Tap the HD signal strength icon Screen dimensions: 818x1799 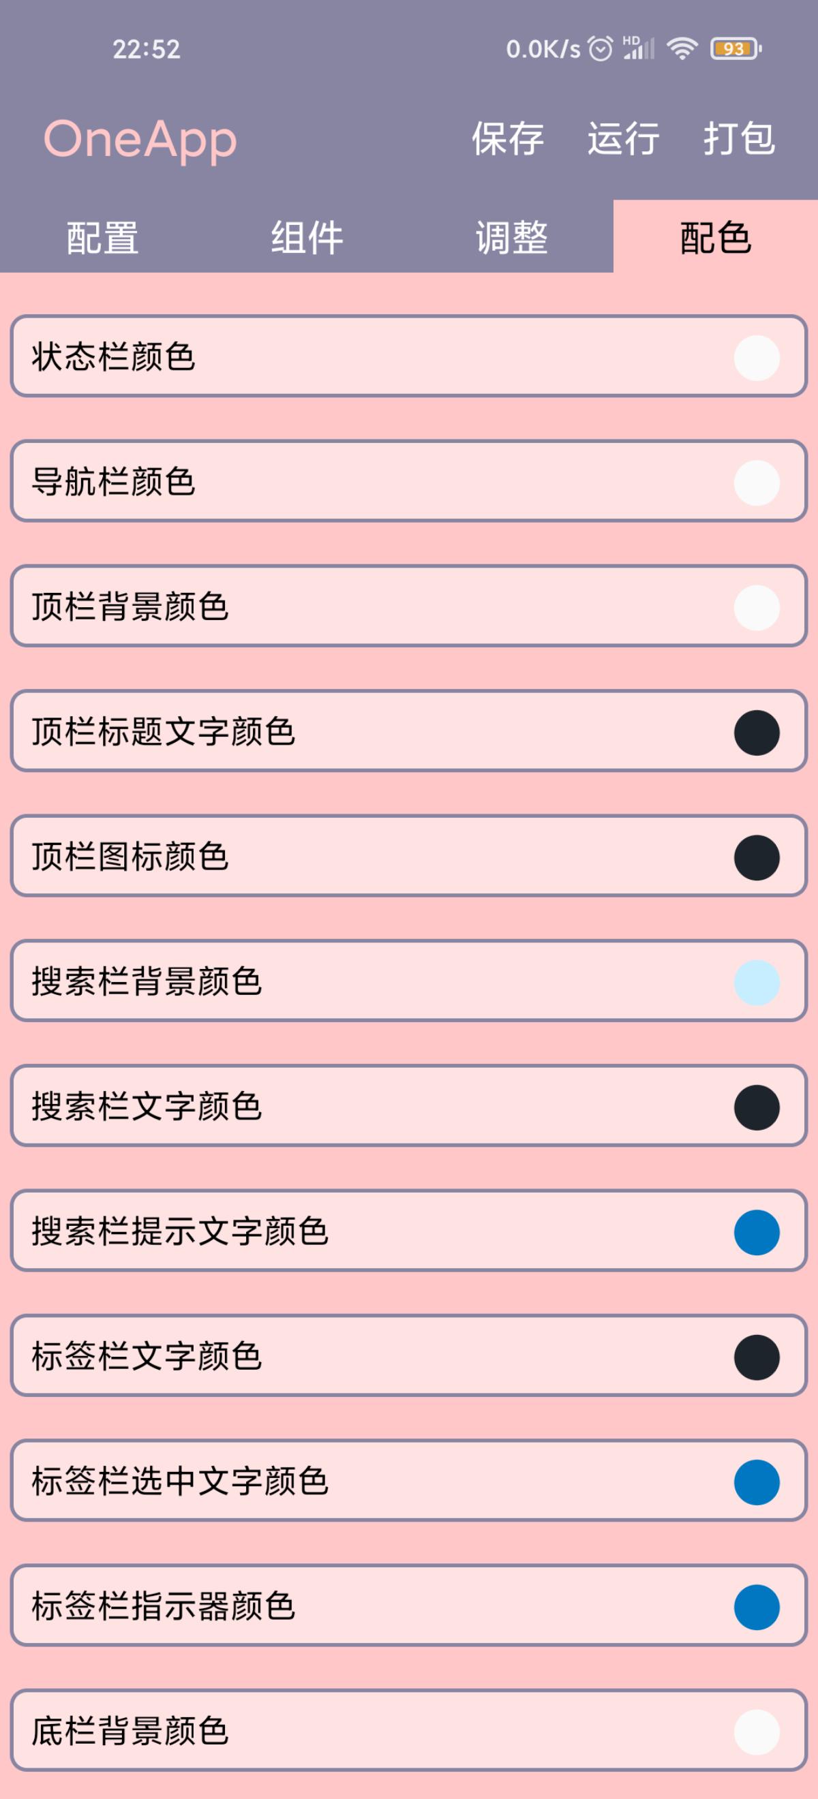(639, 48)
